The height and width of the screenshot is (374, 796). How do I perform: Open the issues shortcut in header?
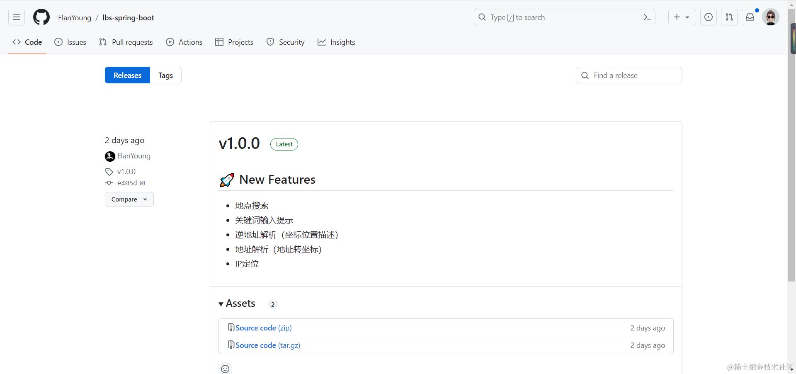708,17
